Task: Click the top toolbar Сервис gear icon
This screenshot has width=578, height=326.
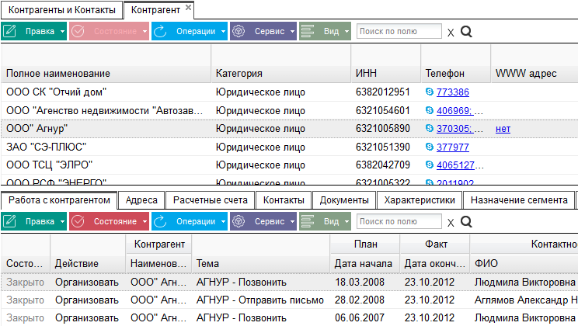Action: click(x=239, y=31)
